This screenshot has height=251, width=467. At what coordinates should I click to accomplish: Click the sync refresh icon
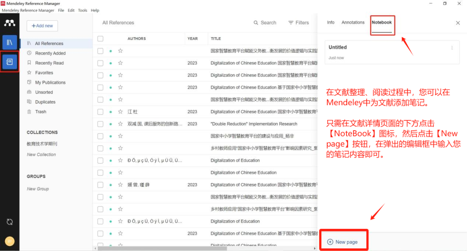click(10, 222)
